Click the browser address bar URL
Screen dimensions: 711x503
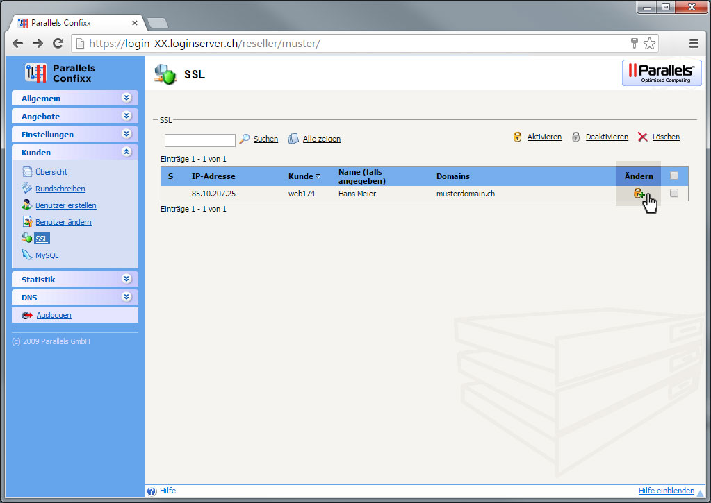[x=204, y=44]
